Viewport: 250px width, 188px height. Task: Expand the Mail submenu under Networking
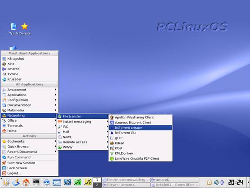(x=83, y=132)
